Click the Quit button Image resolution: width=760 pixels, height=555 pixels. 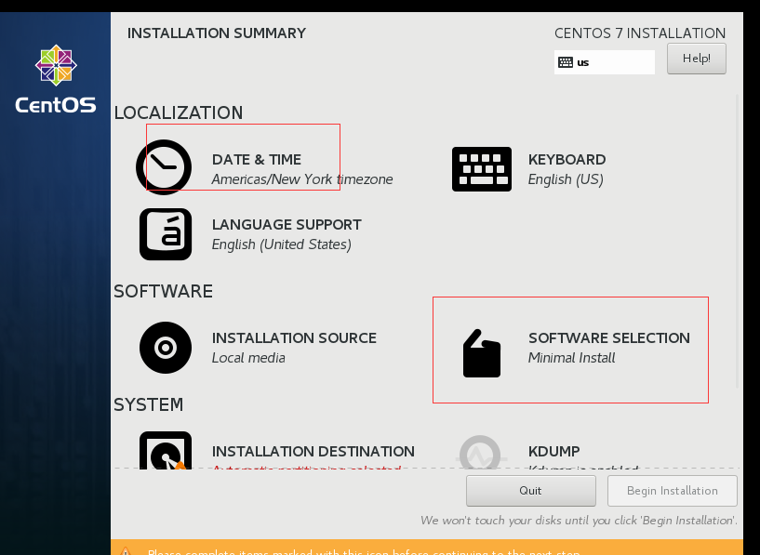tap(531, 491)
